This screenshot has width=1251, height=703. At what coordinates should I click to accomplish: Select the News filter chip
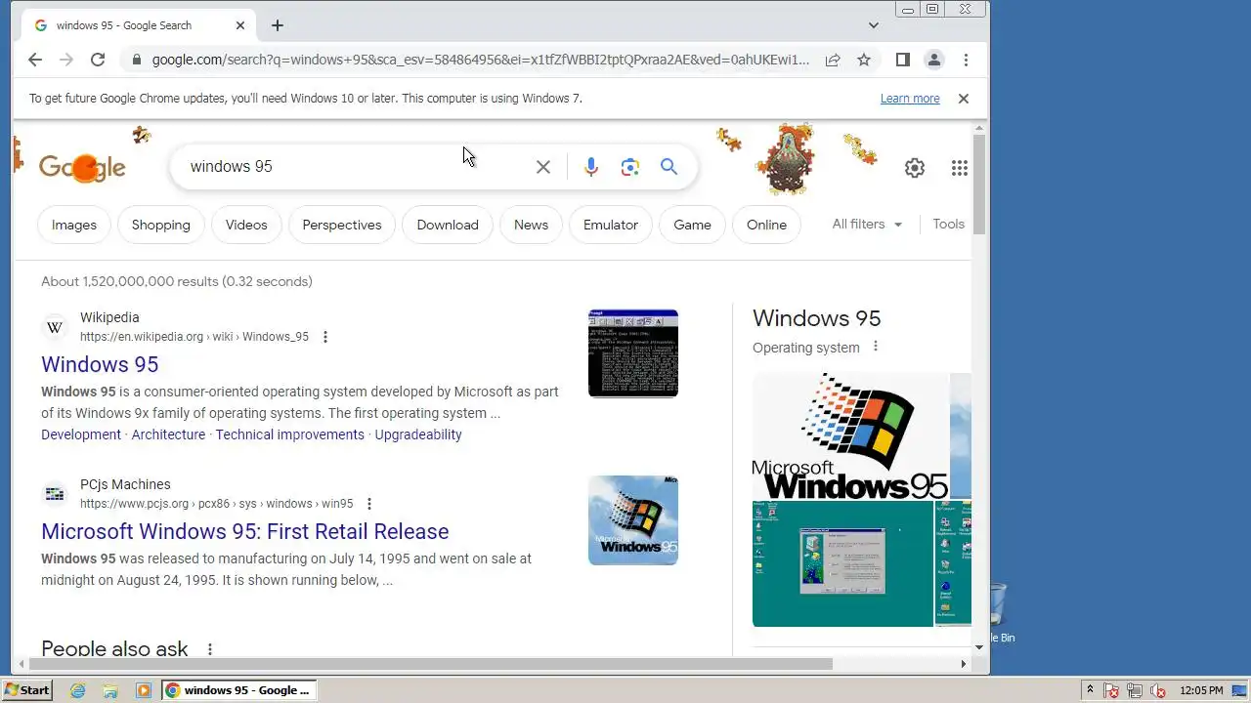click(531, 225)
